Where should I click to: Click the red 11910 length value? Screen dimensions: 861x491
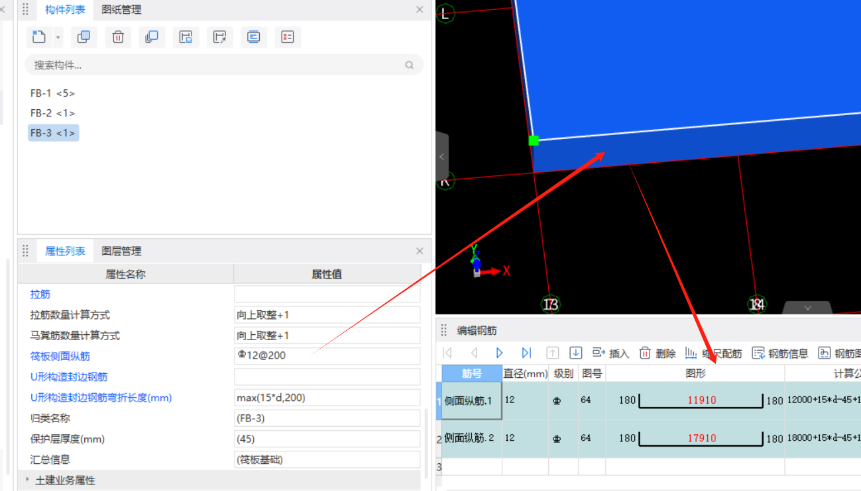click(x=701, y=400)
